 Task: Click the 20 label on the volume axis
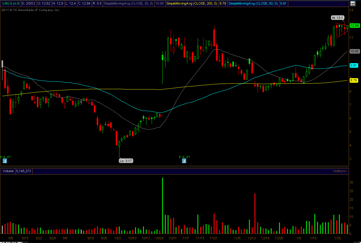tap(351, 199)
